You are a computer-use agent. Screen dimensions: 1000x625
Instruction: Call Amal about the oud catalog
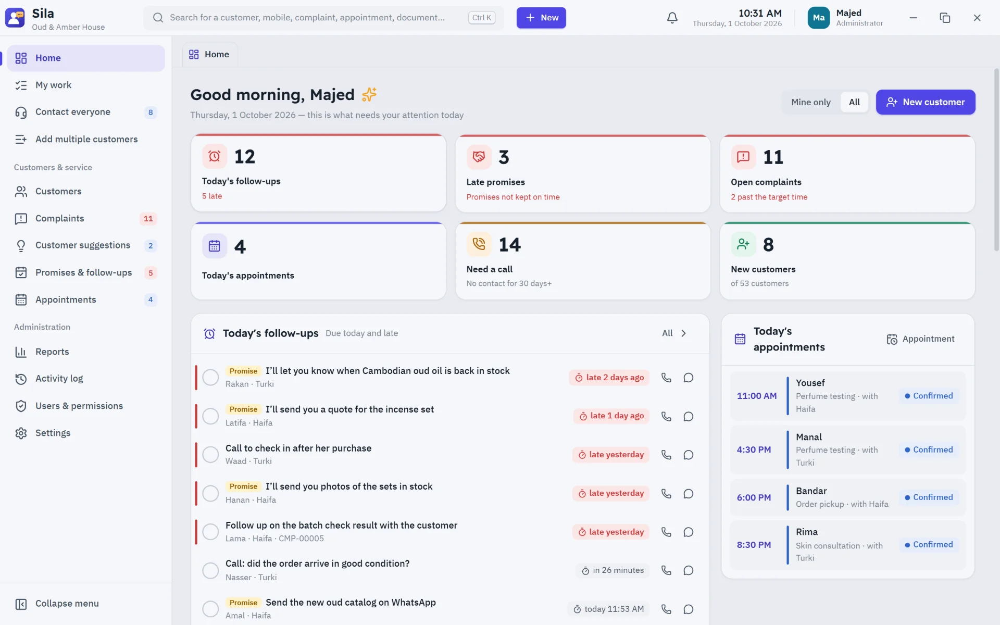[x=666, y=609]
